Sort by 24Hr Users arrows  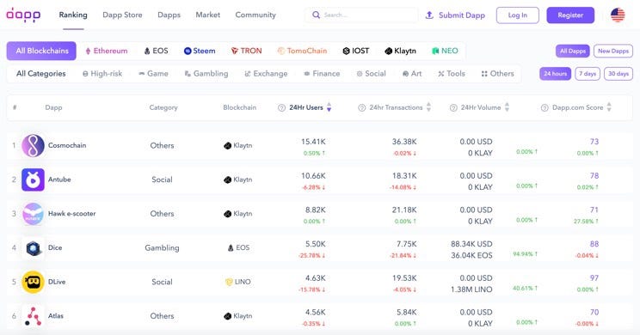click(x=329, y=107)
